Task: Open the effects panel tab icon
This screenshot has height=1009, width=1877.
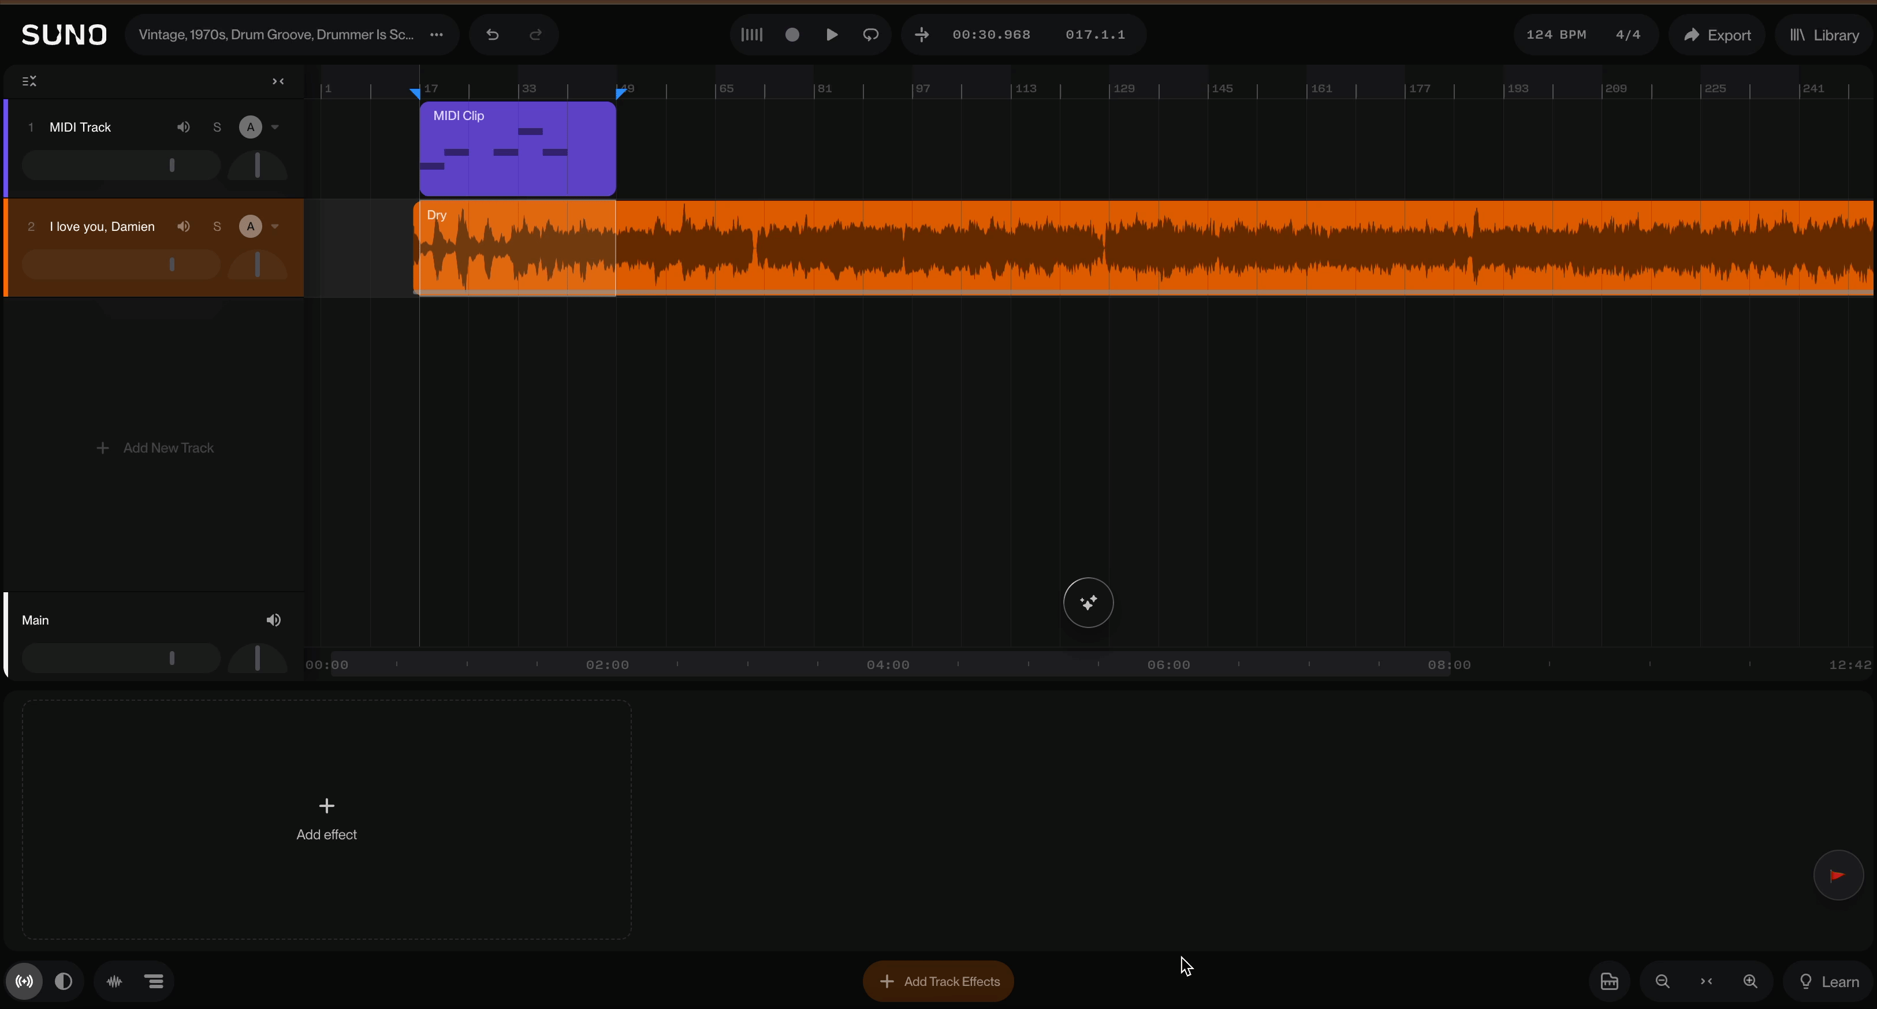Action: point(24,981)
